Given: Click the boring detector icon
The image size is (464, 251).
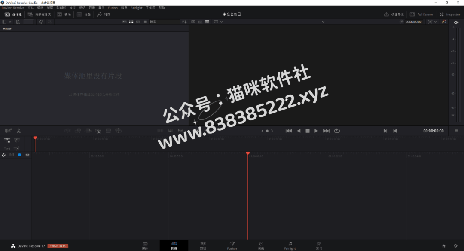Looking at the screenshot, I should tap(8, 131).
